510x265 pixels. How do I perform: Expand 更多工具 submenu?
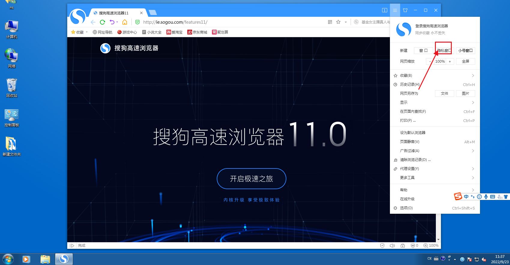435,178
